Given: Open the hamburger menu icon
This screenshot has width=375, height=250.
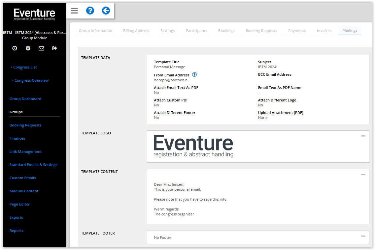Looking at the screenshot, I should pyautogui.click(x=74, y=11).
